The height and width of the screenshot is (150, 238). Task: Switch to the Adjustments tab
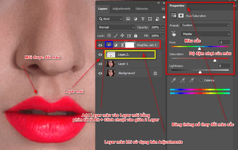click(x=121, y=9)
